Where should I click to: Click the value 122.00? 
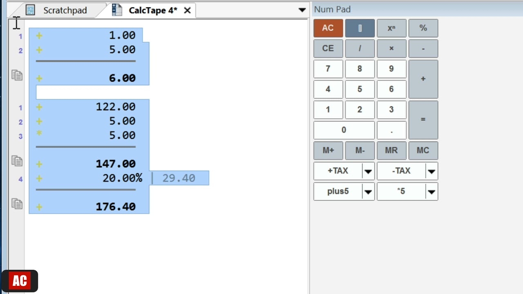point(116,107)
